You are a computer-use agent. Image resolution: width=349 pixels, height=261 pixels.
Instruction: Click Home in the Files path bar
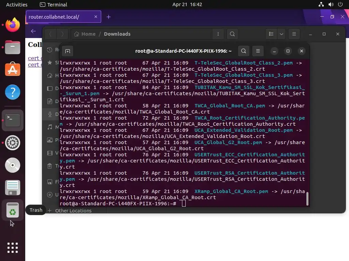click(85, 34)
